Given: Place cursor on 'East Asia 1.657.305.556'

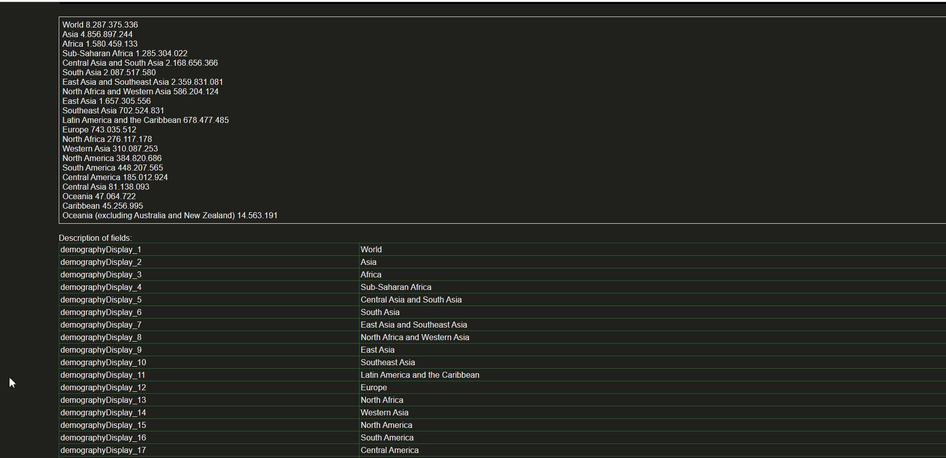Looking at the screenshot, I should tap(106, 101).
